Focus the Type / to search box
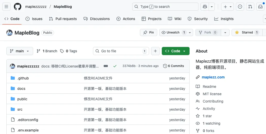Screen dimensions: 266x134 click(165, 7)
